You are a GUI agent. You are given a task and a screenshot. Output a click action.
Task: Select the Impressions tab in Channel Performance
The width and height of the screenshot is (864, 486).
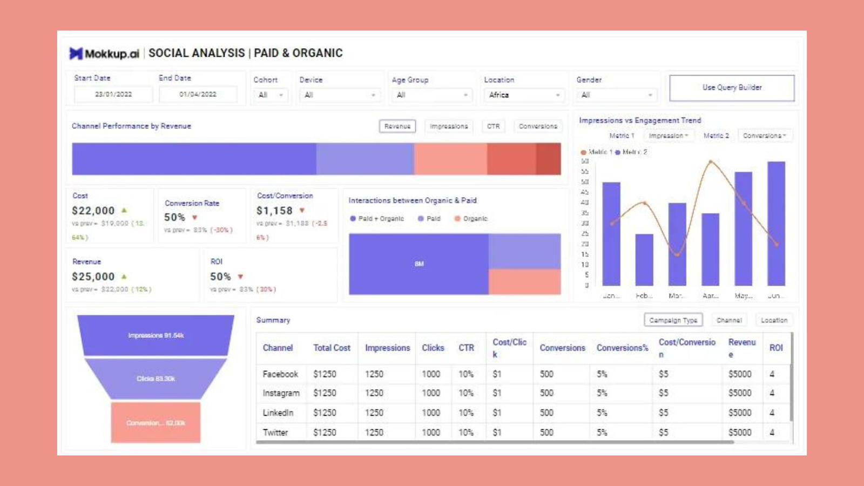[449, 126]
